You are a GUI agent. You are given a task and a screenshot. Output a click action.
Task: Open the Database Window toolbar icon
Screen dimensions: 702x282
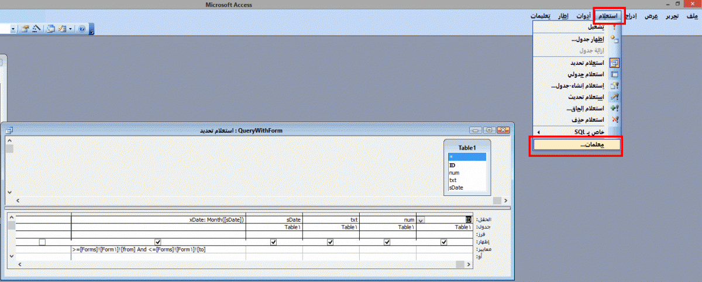(x=51, y=29)
